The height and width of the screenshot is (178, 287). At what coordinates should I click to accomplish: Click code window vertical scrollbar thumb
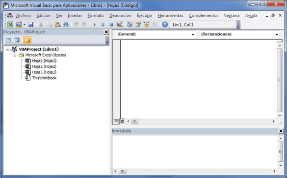[x=280, y=80]
